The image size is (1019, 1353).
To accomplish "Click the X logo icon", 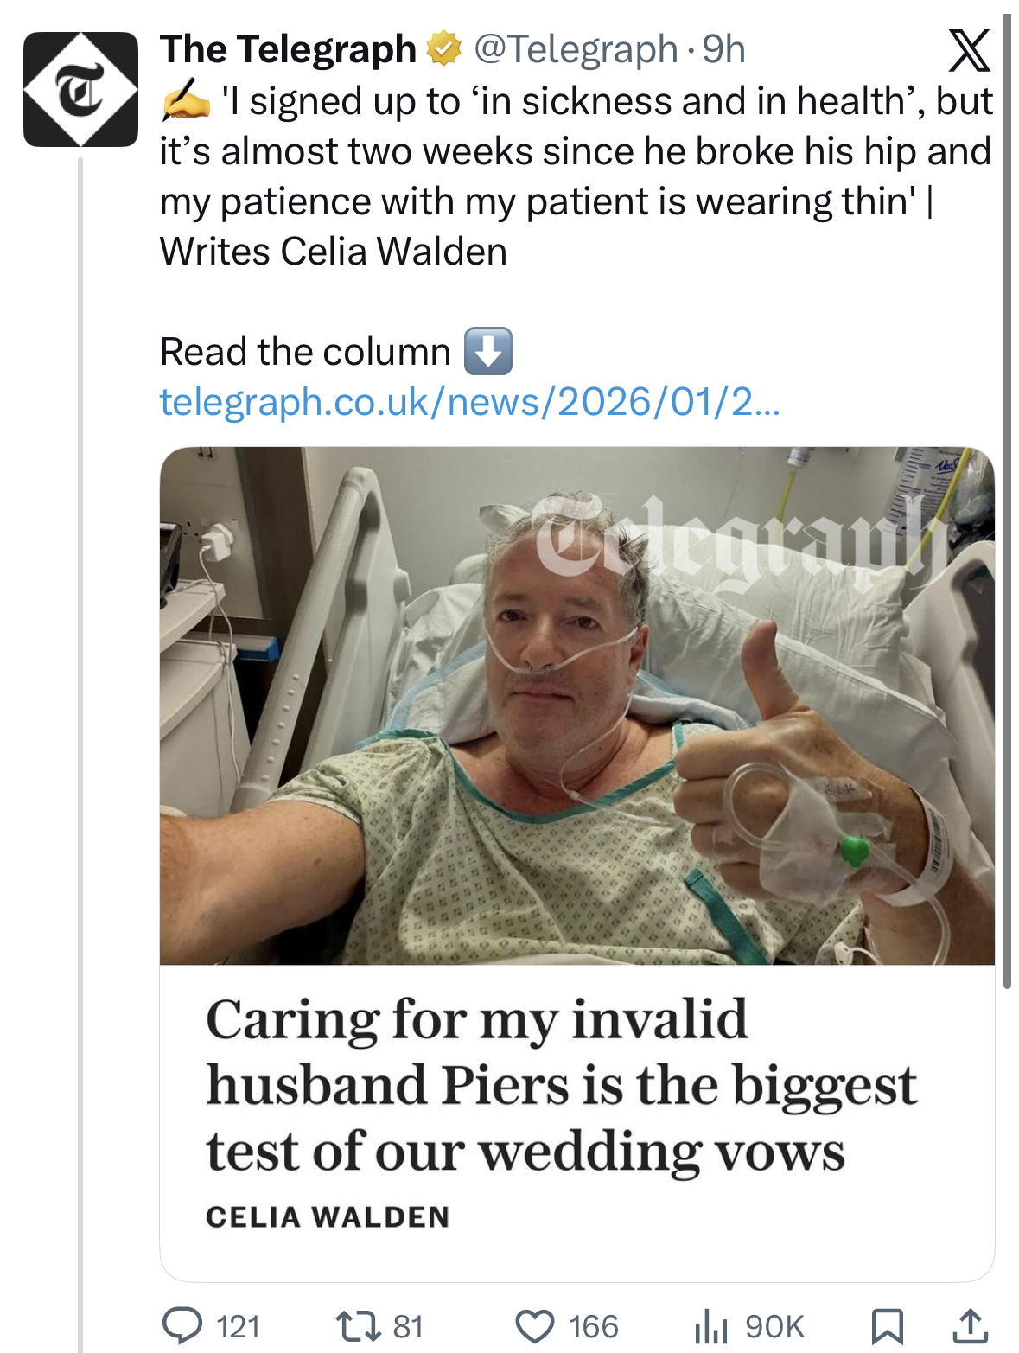I will [x=969, y=51].
